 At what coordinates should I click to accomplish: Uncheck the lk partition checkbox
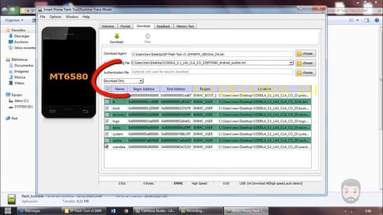107,102
